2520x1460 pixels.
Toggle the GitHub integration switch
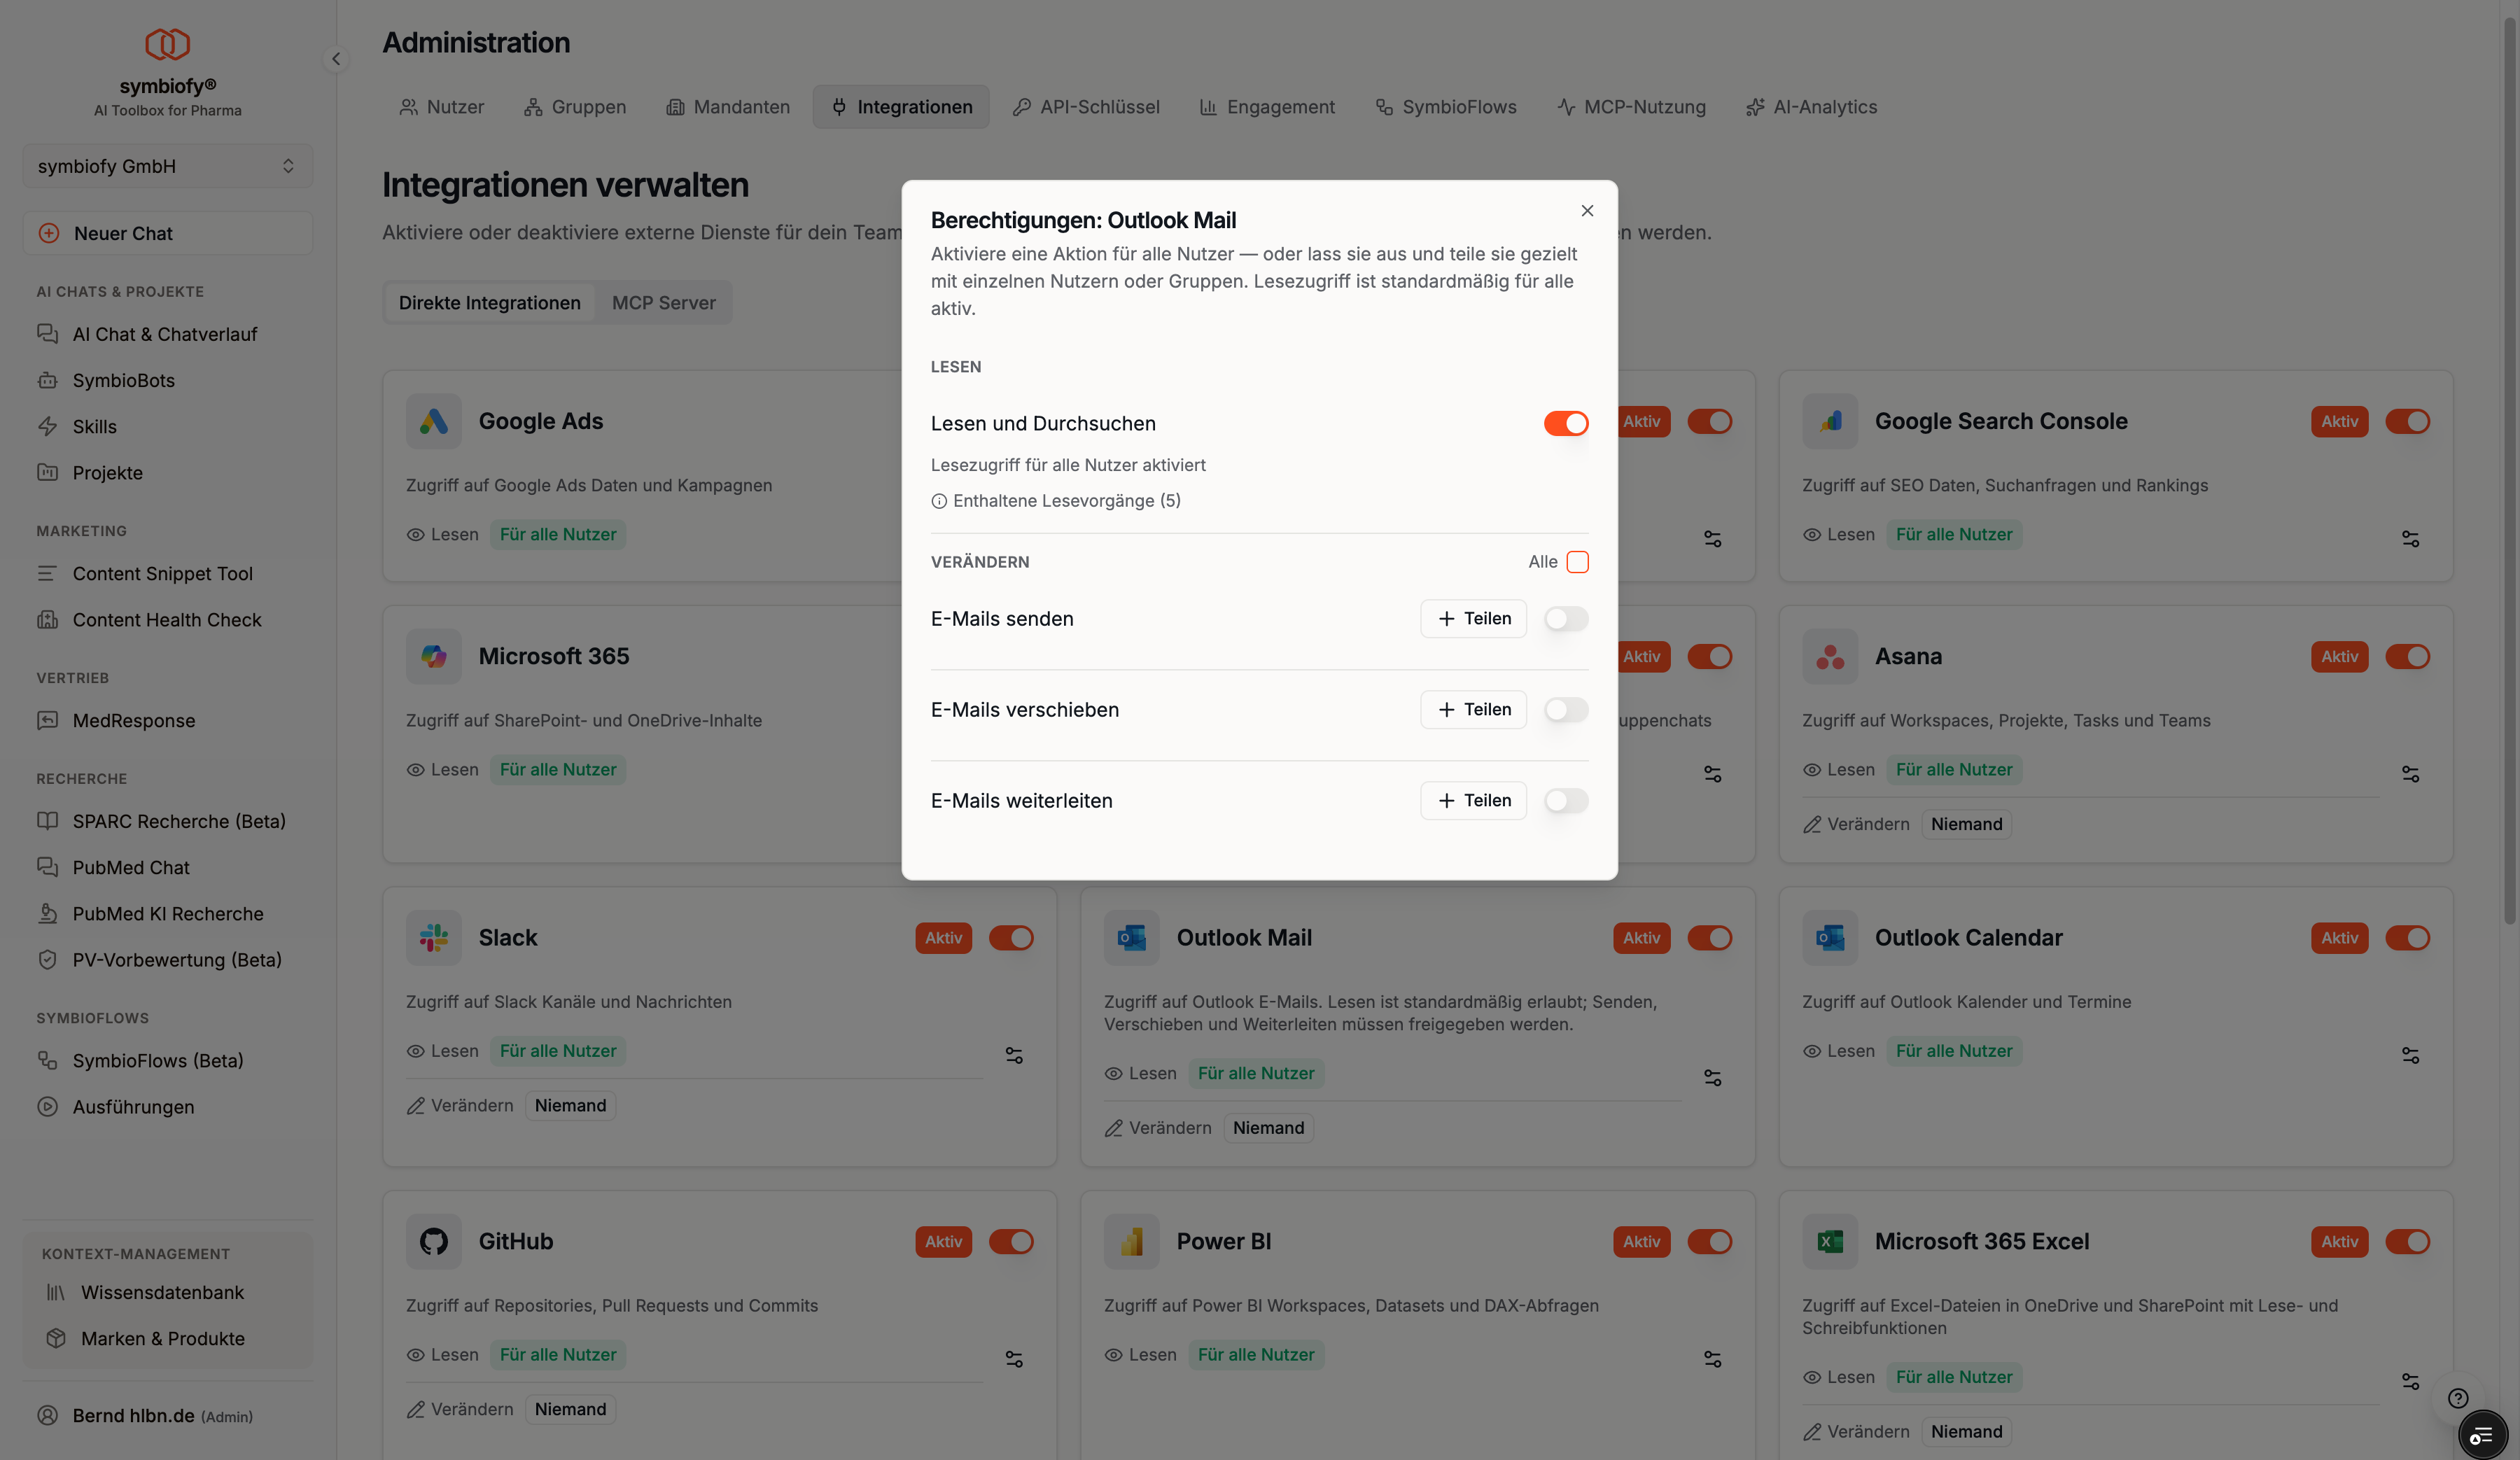click(x=1011, y=1241)
